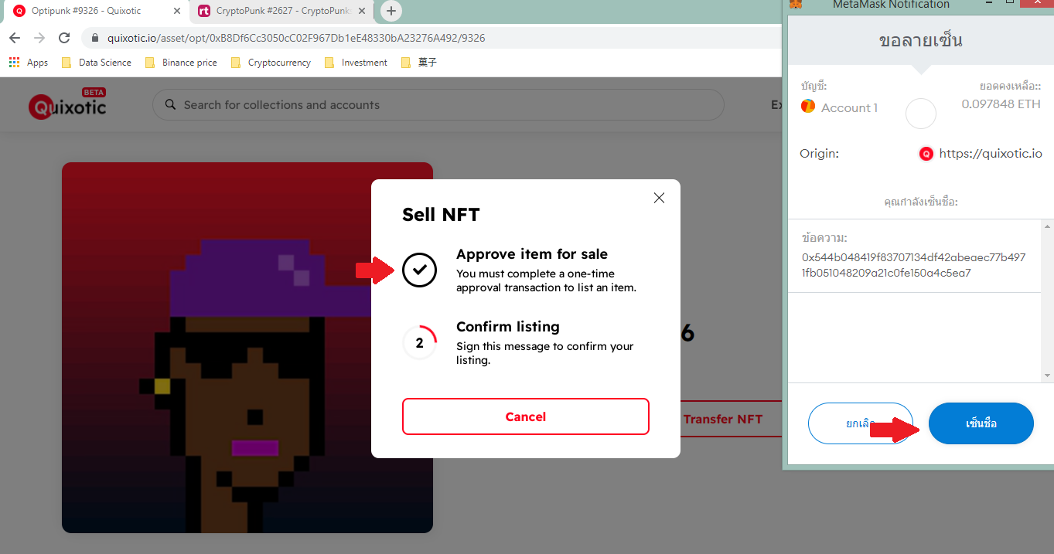
Task: Open the Binance price bookmark folder
Action: pos(181,63)
